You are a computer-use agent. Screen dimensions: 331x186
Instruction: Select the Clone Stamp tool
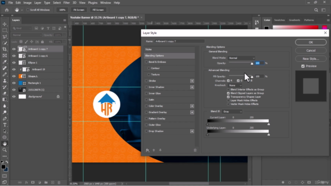(x=5, y=81)
